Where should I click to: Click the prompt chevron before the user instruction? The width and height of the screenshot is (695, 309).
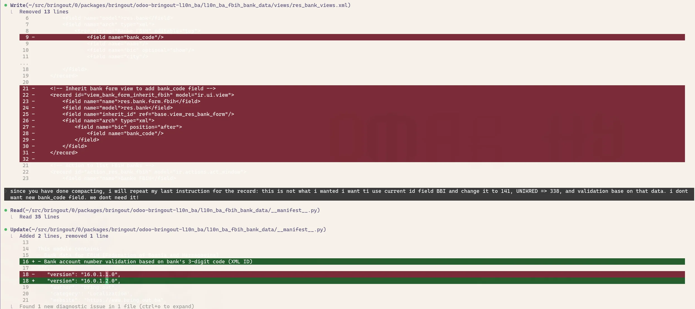(5, 191)
